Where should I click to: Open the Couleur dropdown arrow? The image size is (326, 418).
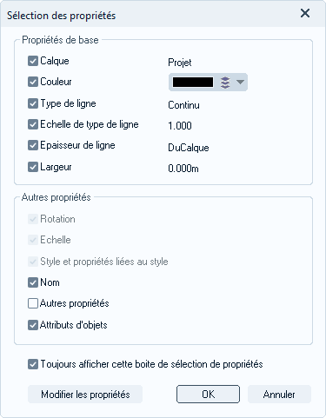[x=240, y=82]
